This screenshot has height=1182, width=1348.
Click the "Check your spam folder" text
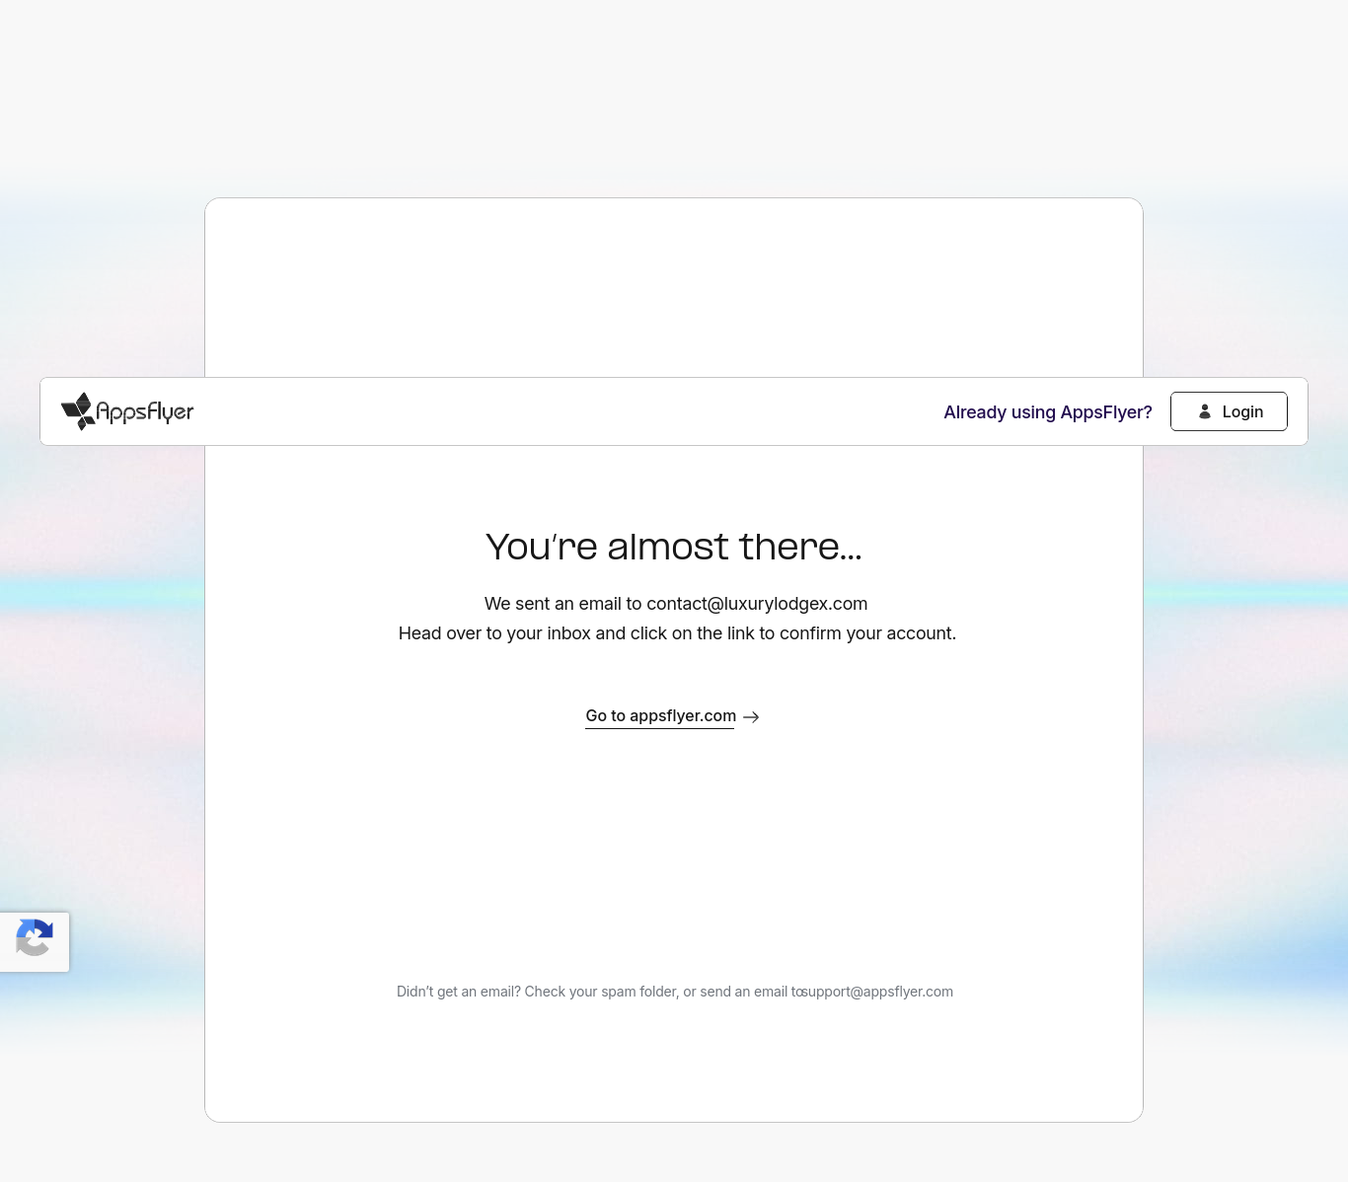tap(600, 992)
